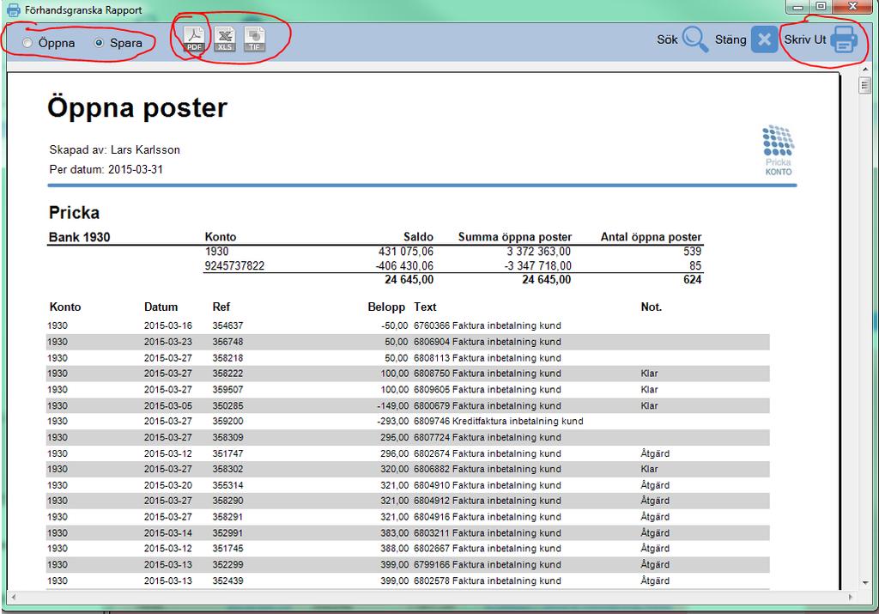Image resolution: width=879 pixels, height=614 pixels.
Task: Click vertical scrollbar thumb
Action: [x=864, y=86]
